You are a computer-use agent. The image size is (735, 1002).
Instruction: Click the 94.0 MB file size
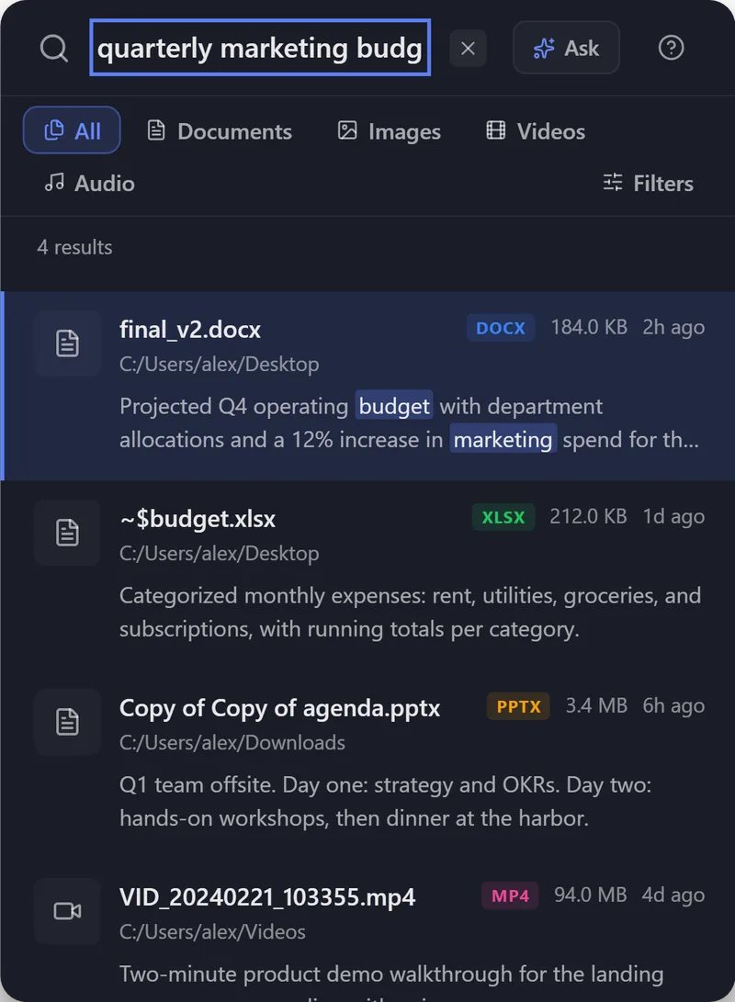click(591, 895)
